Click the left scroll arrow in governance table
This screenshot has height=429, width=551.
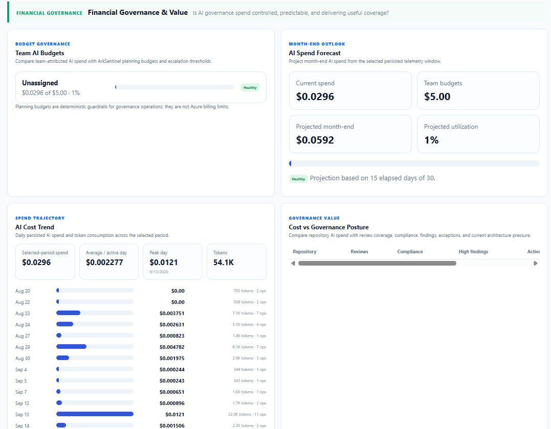[293, 264]
